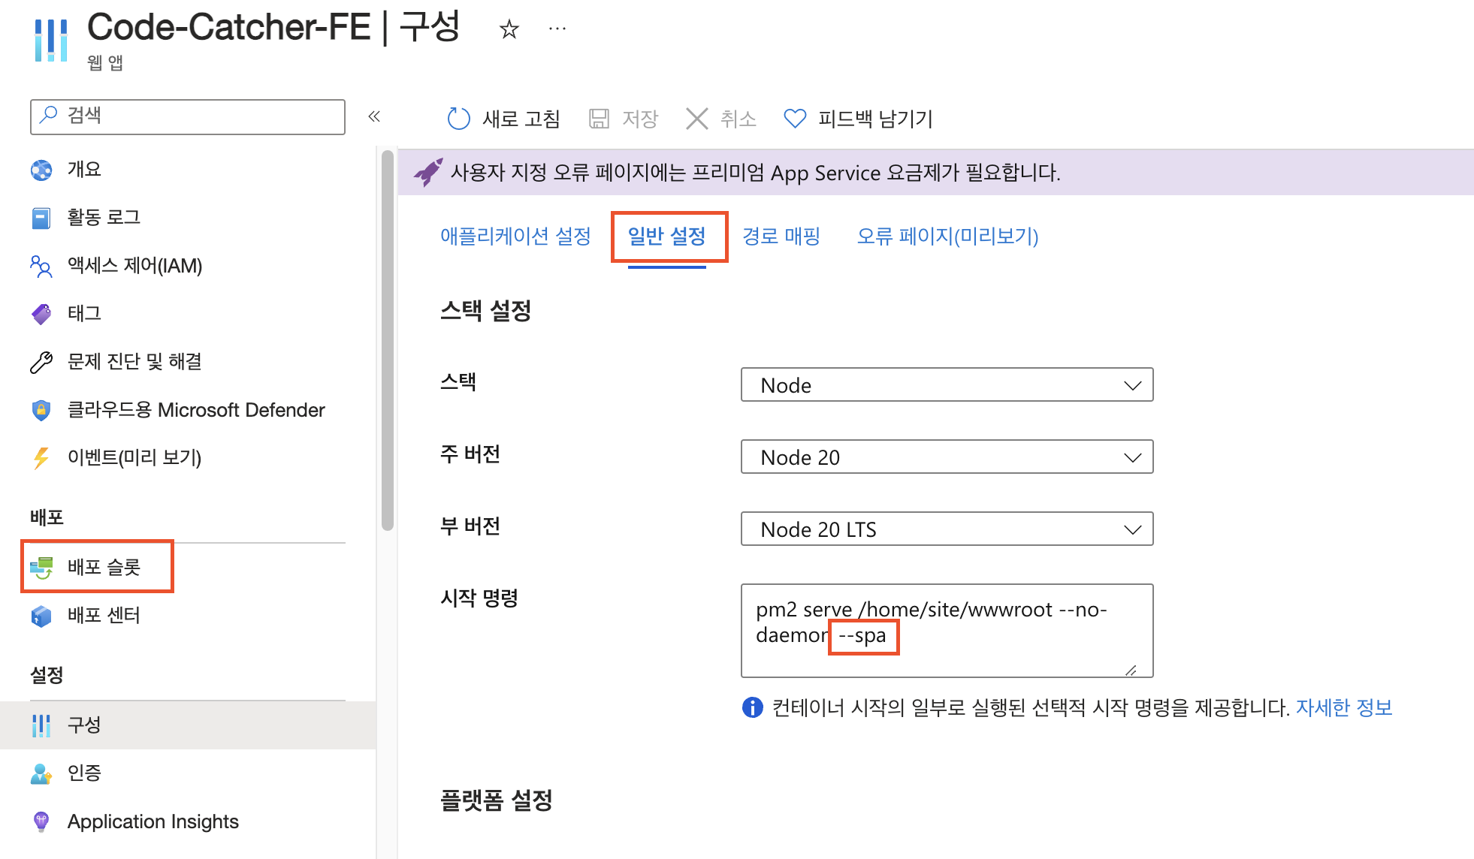Click the start command resize handle
1474x859 pixels.
coord(1131,670)
